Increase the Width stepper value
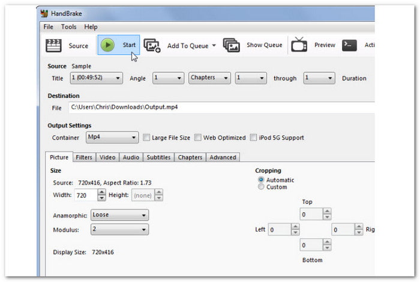The height and width of the screenshot is (282, 420). pyautogui.click(x=101, y=192)
